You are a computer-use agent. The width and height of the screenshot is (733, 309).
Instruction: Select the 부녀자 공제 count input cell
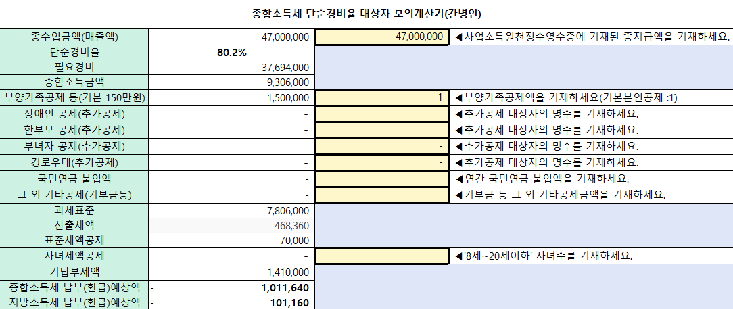381,146
